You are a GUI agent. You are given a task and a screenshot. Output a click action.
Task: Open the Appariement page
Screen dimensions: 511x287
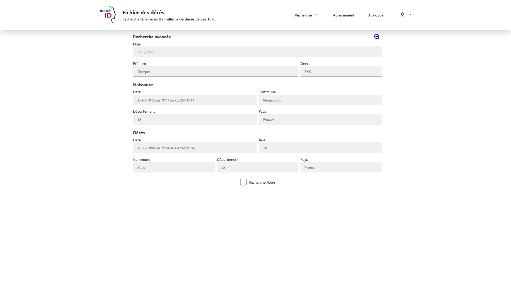click(344, 15)
